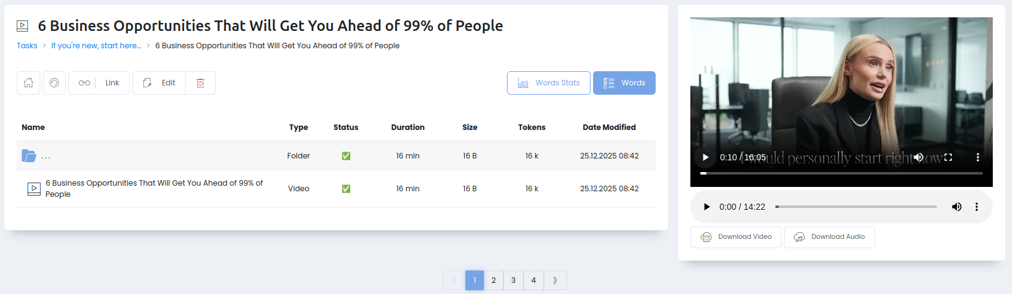Open audio player more options menu
This screenshot has height=294, width=1012.
tap(977, 207)
